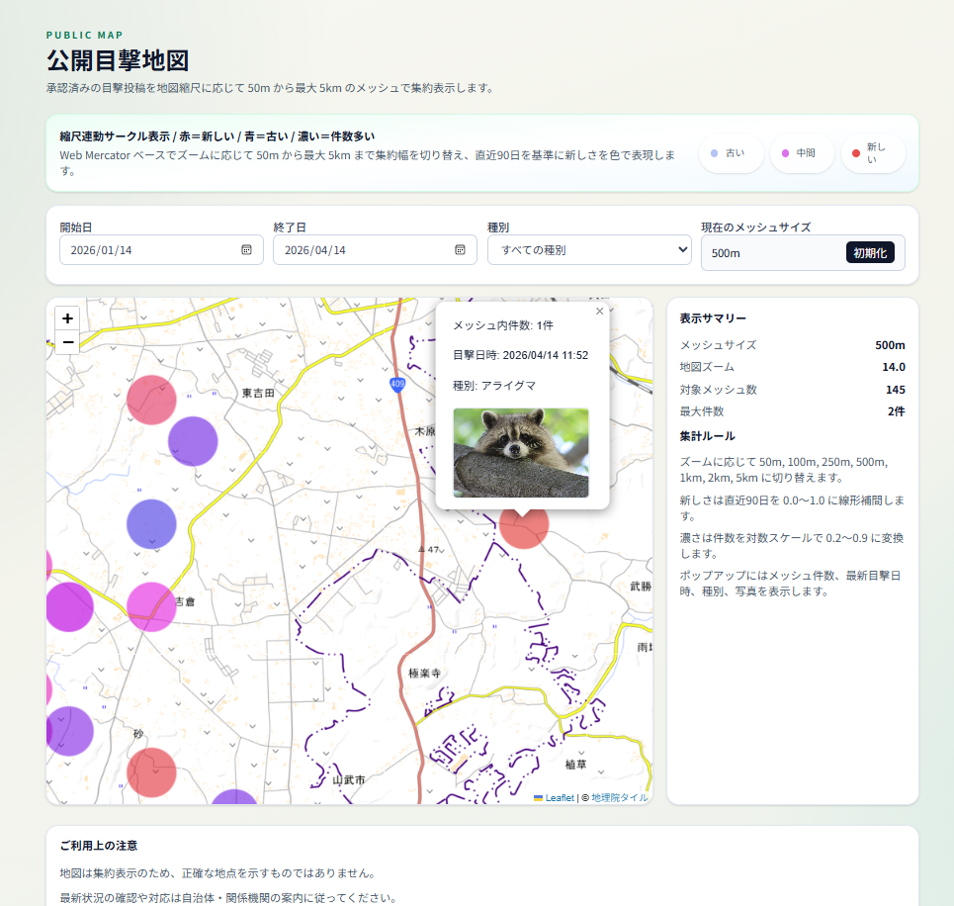Click the magenta circle beside 吉倉
The width and height of the screenshot is (954, 906).
point(151,606)
